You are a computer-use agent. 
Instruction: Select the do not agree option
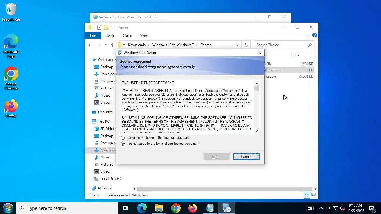click(123, 144)
